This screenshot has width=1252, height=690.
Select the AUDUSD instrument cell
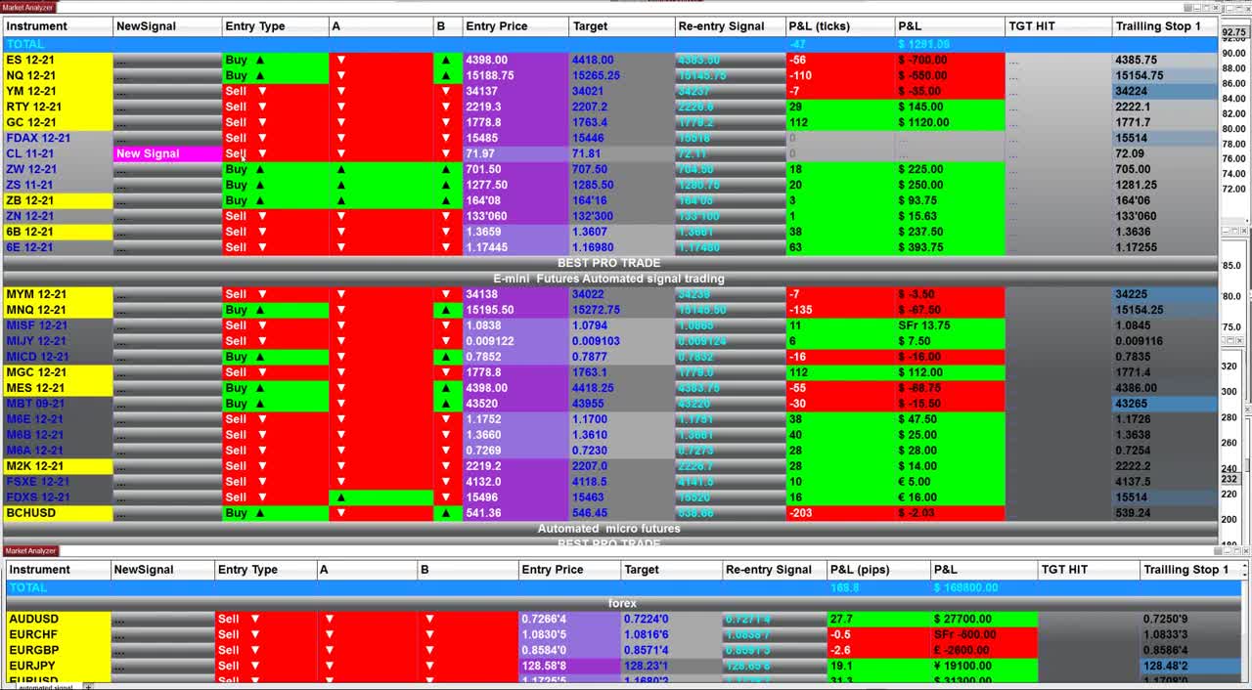57,619
